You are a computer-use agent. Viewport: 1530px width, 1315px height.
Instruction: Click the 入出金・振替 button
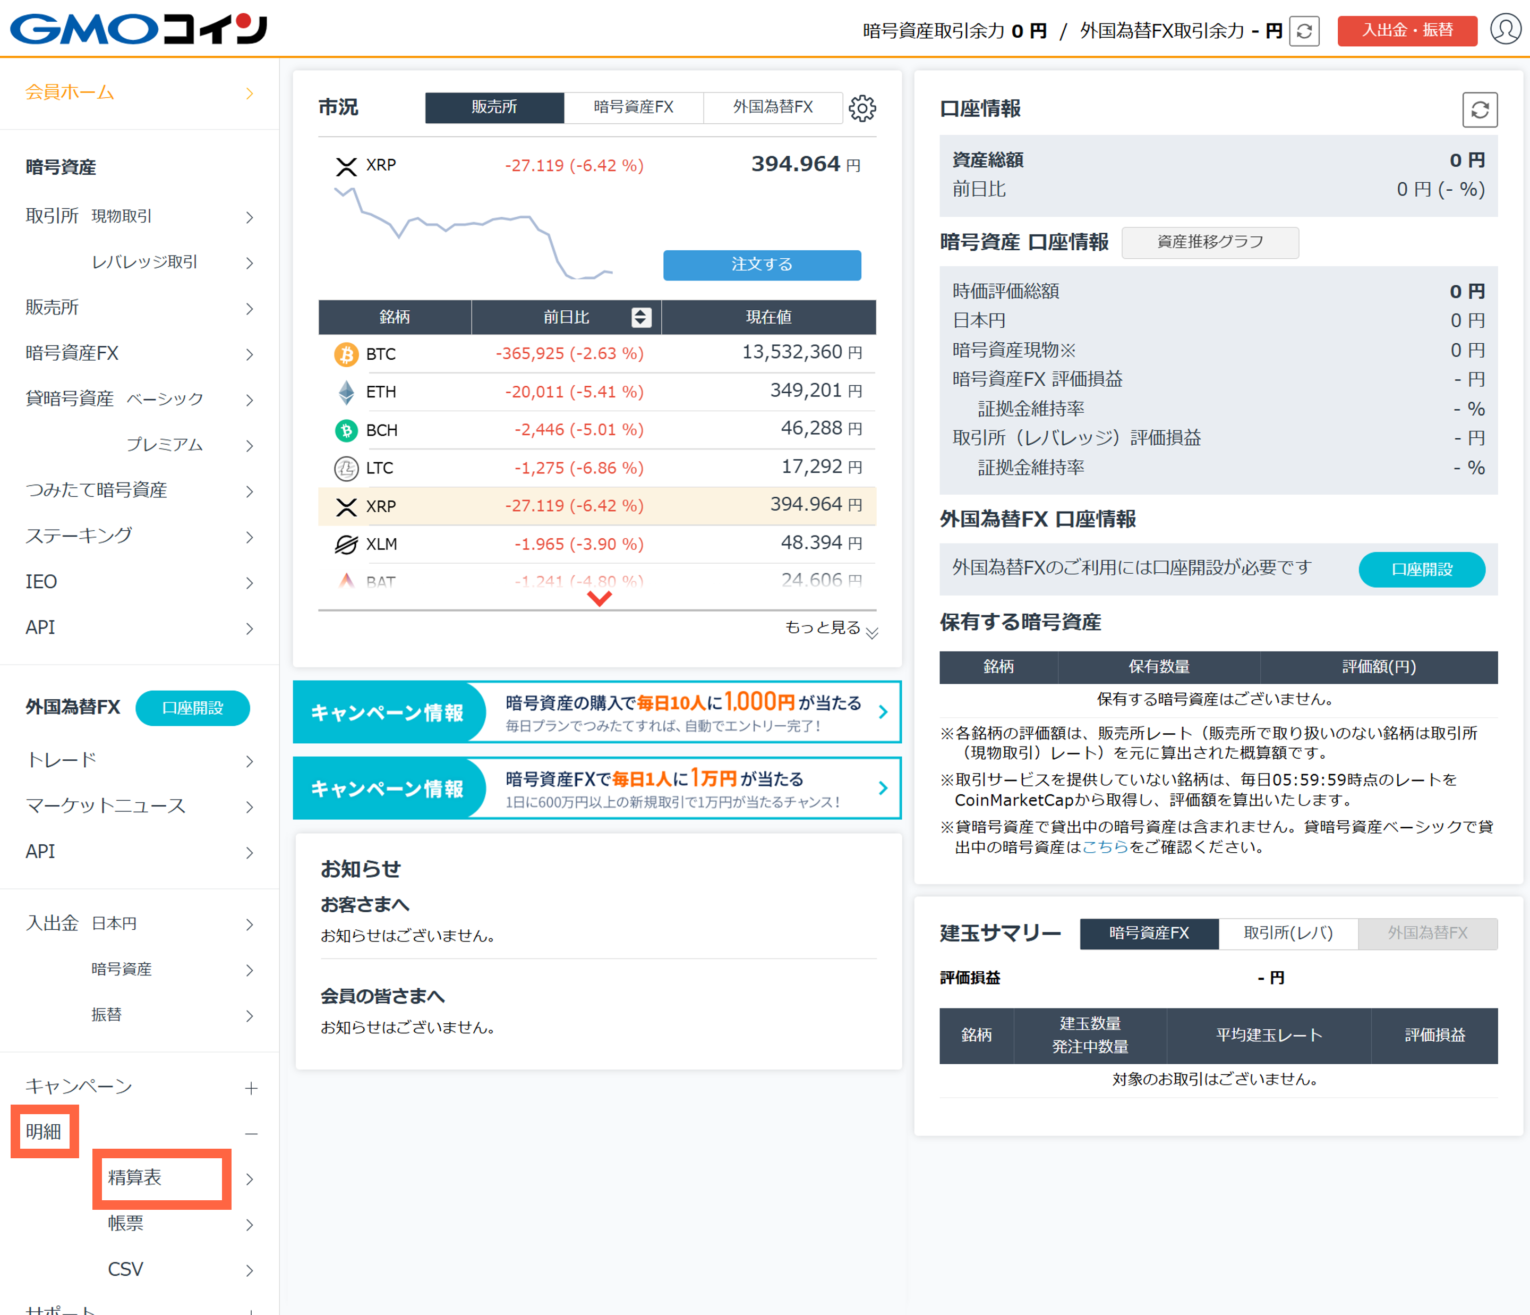[x=1407, y=31]
